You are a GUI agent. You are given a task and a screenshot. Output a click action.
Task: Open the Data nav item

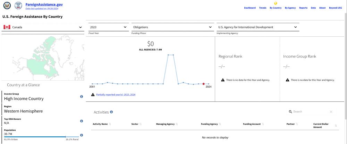pyautogui.click(x=313, y=8)
